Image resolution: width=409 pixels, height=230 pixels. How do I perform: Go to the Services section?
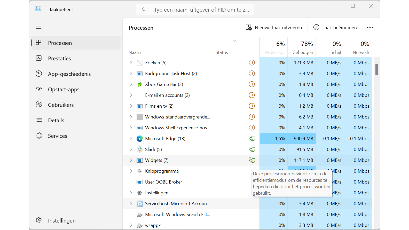[x=57, y=136]
